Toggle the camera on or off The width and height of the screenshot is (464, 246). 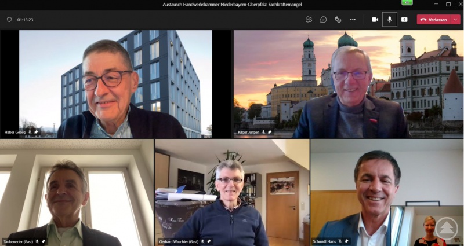click(375, 19)
